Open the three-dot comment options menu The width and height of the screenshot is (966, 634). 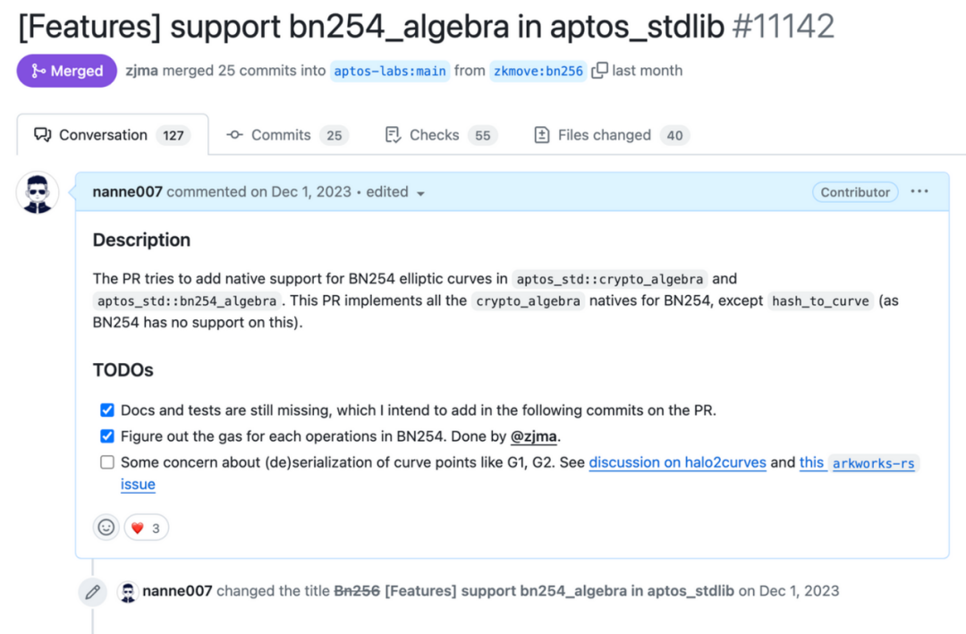pos(919,191)
